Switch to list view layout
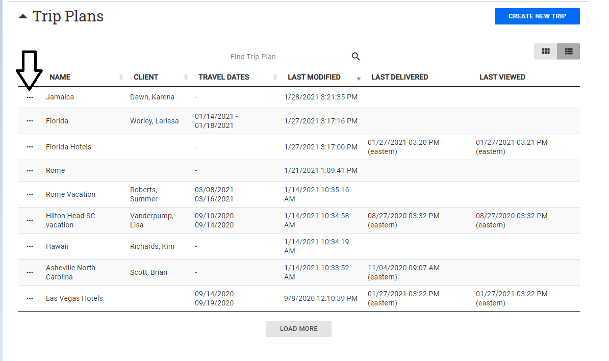 click(x=568, y=51)
